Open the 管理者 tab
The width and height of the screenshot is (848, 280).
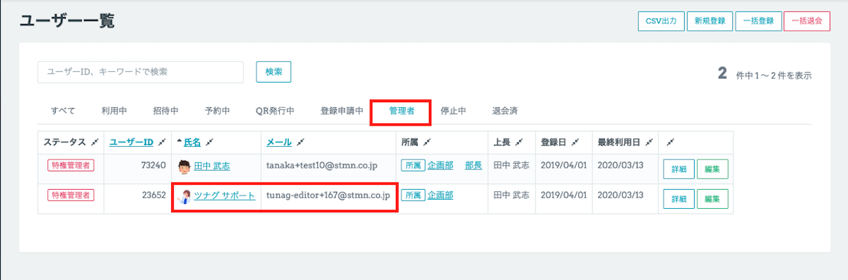(x=401, y=111)
